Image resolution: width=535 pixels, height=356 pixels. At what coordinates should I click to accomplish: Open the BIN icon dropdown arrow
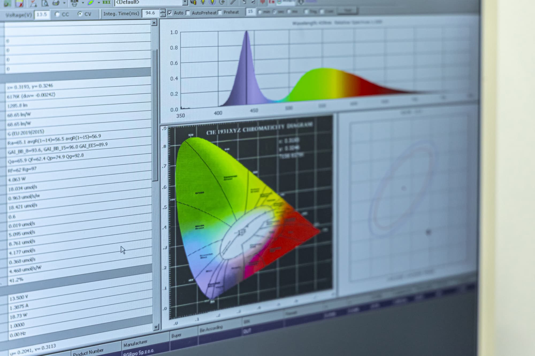tap(83, 3)
